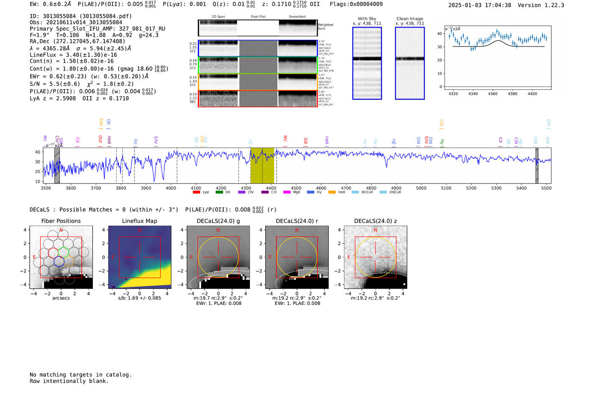Click the green OII legend swatch
The height and width of the screenshot is (404, 594).
(219, 192)
